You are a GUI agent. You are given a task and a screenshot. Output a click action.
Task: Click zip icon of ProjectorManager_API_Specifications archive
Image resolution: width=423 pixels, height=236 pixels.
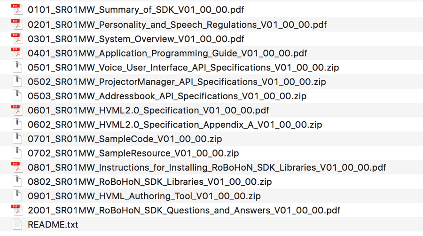coord(17,81)
